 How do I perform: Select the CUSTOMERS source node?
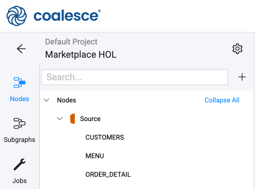click(105, 137)
